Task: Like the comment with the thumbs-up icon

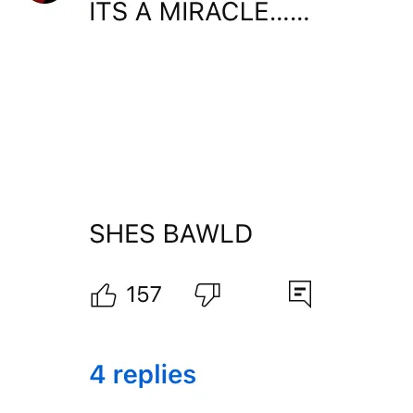Action: click(x=104, y=295)
